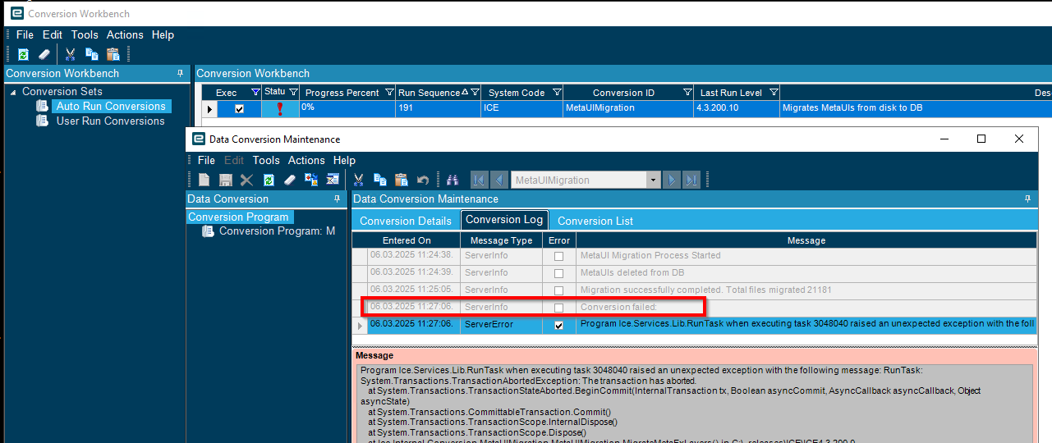Click the icon left of the Maintenance Cut scissors
1052x443 pixels.
333,180
